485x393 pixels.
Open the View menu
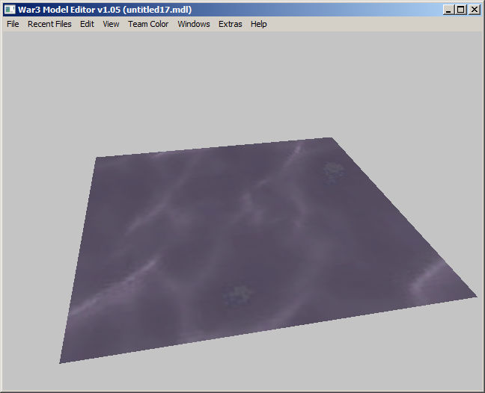[111, 24]
